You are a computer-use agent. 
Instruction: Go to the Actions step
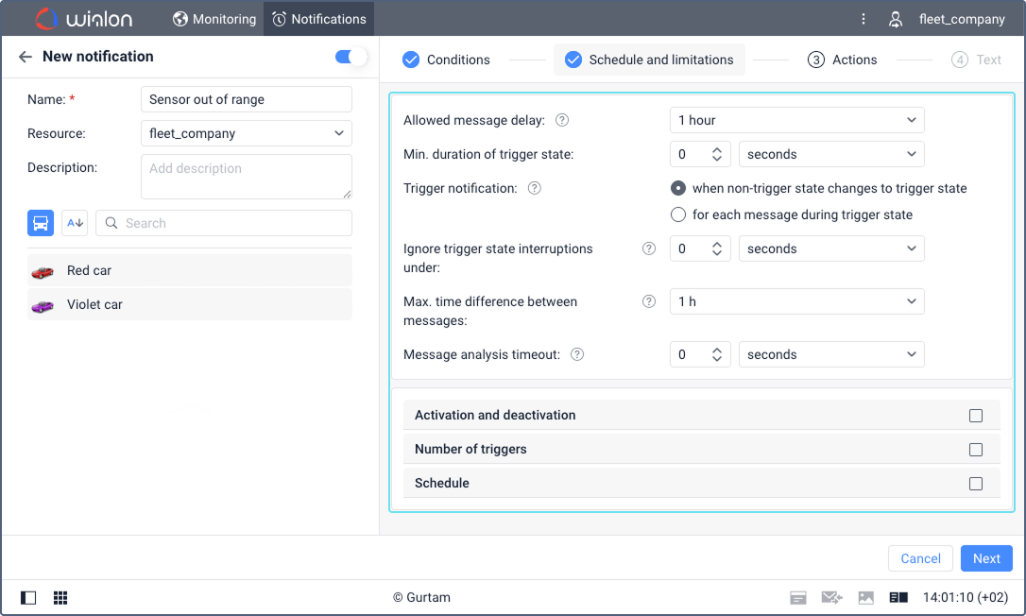click(x=842, y=60)
